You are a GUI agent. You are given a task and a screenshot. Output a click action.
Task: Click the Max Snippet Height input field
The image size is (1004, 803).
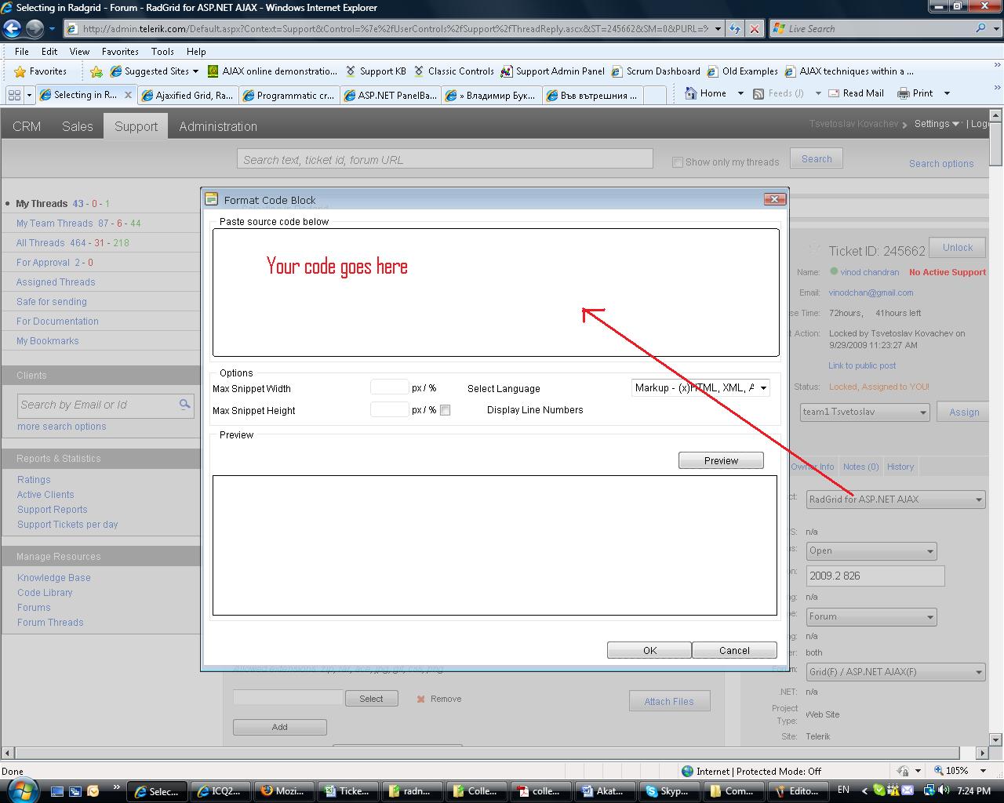coord(389,409)
